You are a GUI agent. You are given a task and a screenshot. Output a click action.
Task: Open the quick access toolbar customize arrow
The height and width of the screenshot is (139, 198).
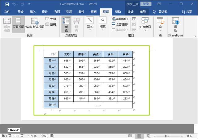29,4
